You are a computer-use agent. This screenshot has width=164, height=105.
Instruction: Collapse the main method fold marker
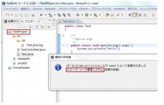point(63,45)
